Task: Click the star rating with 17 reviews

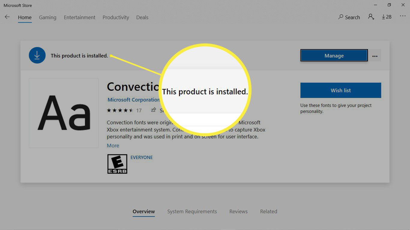Action: click(x=124, y=111)
